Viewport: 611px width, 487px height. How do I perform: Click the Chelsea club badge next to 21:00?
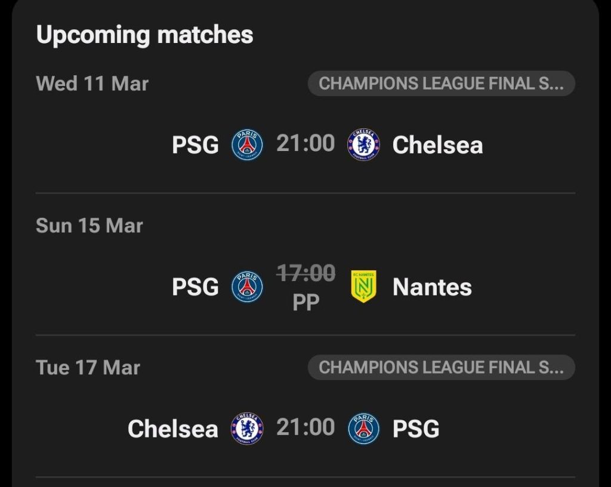pyautogui.click(x=365, y=144)
